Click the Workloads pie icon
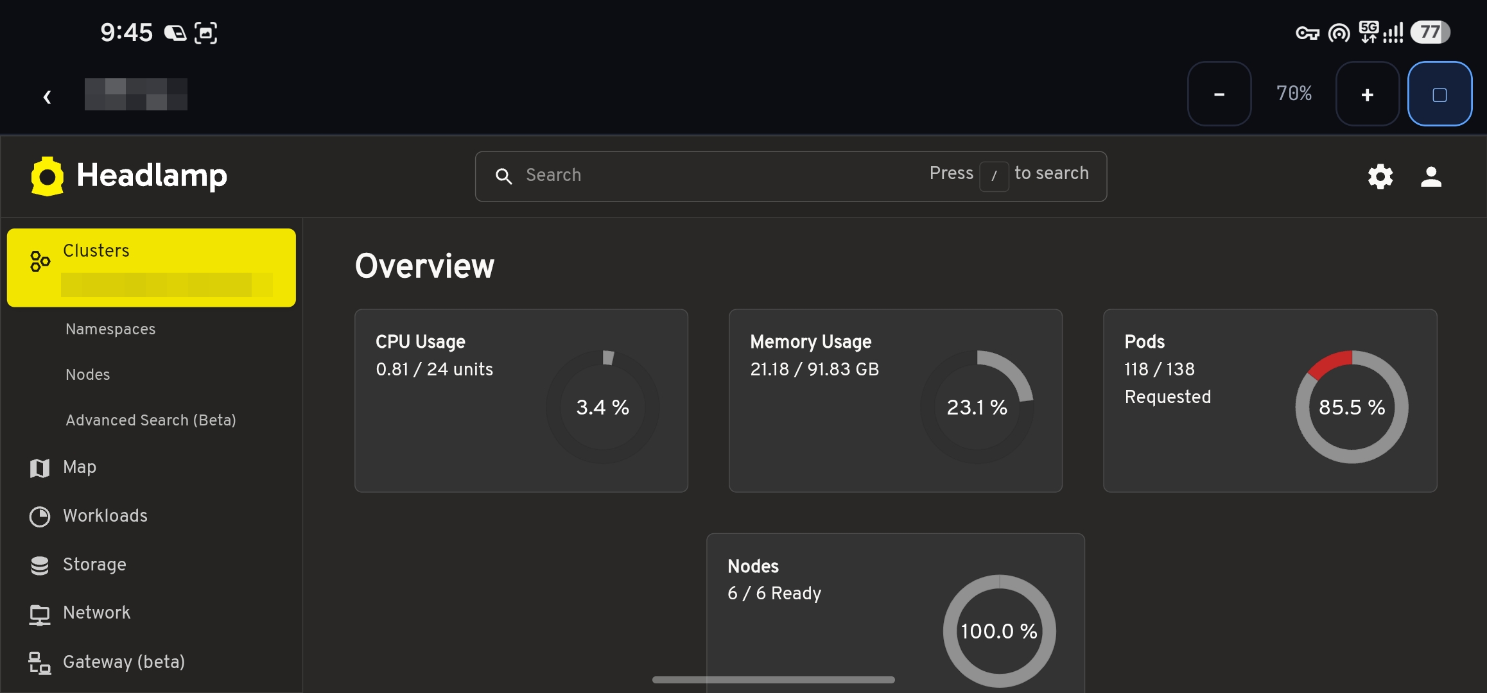The height and width of the screenshot is (693, 1487). tap(40, 517)
